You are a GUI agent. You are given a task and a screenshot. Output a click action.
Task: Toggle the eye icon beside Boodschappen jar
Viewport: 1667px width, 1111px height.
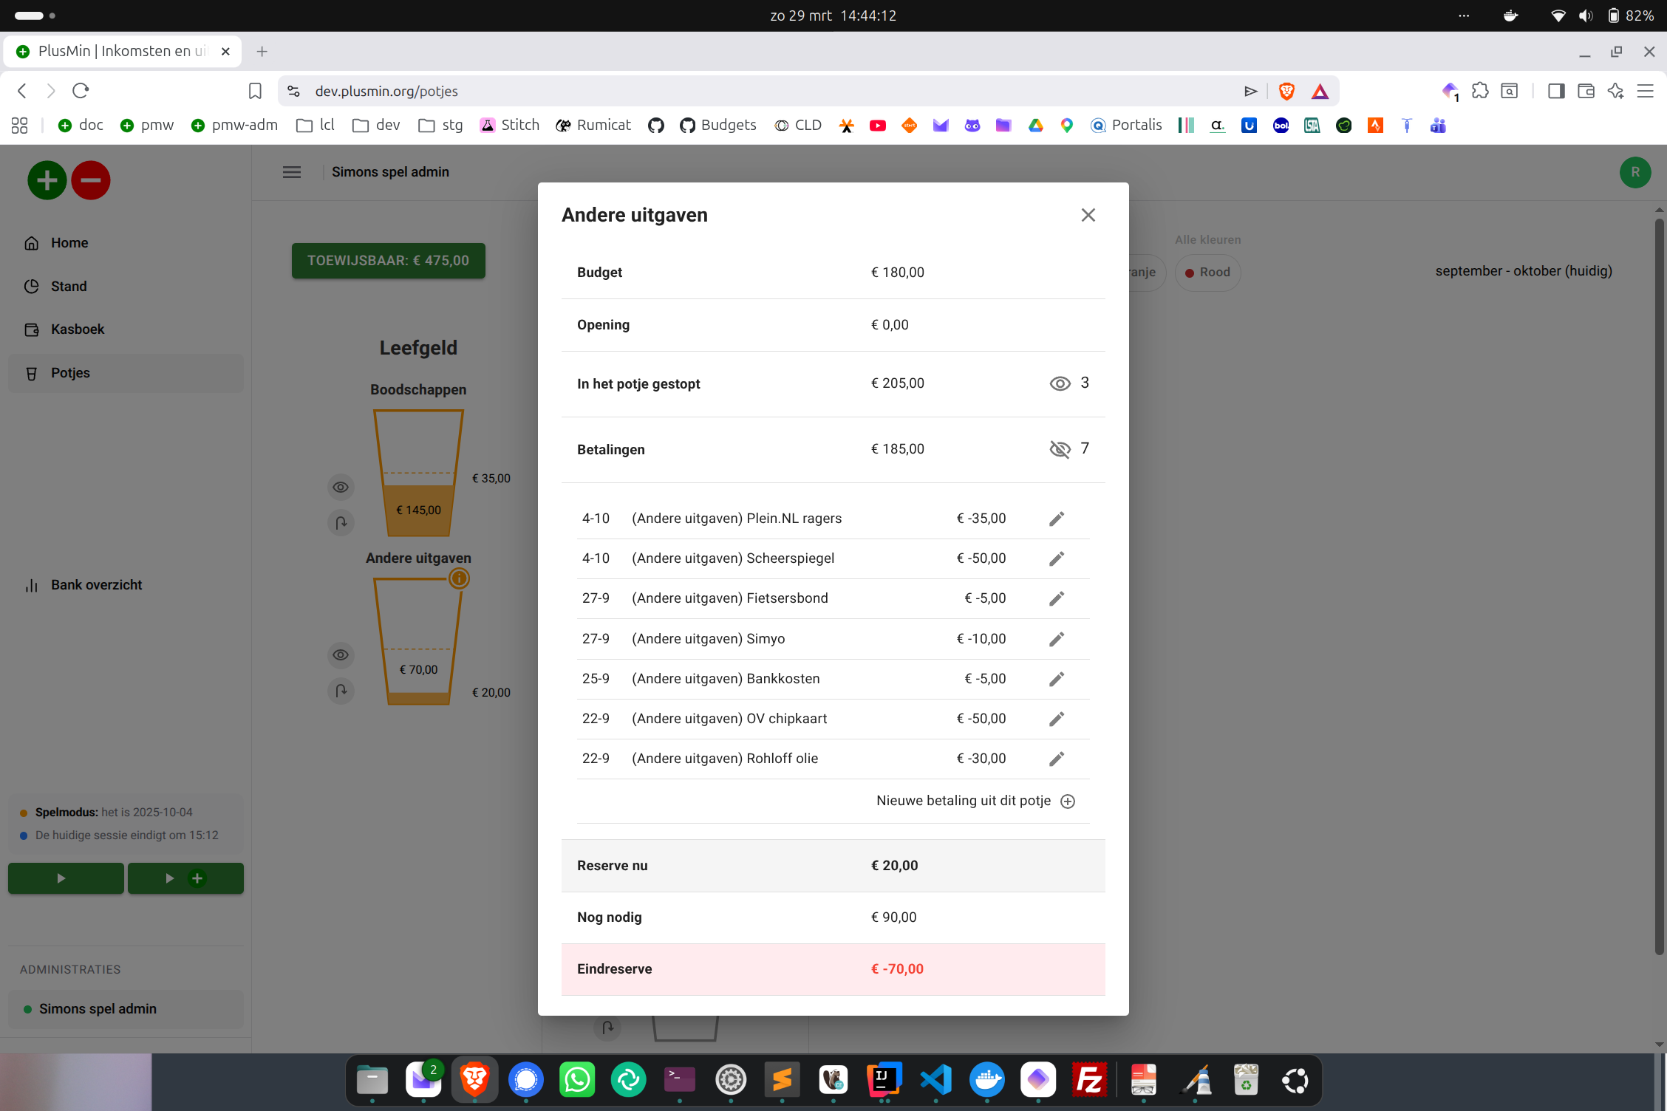click(341, 488)
